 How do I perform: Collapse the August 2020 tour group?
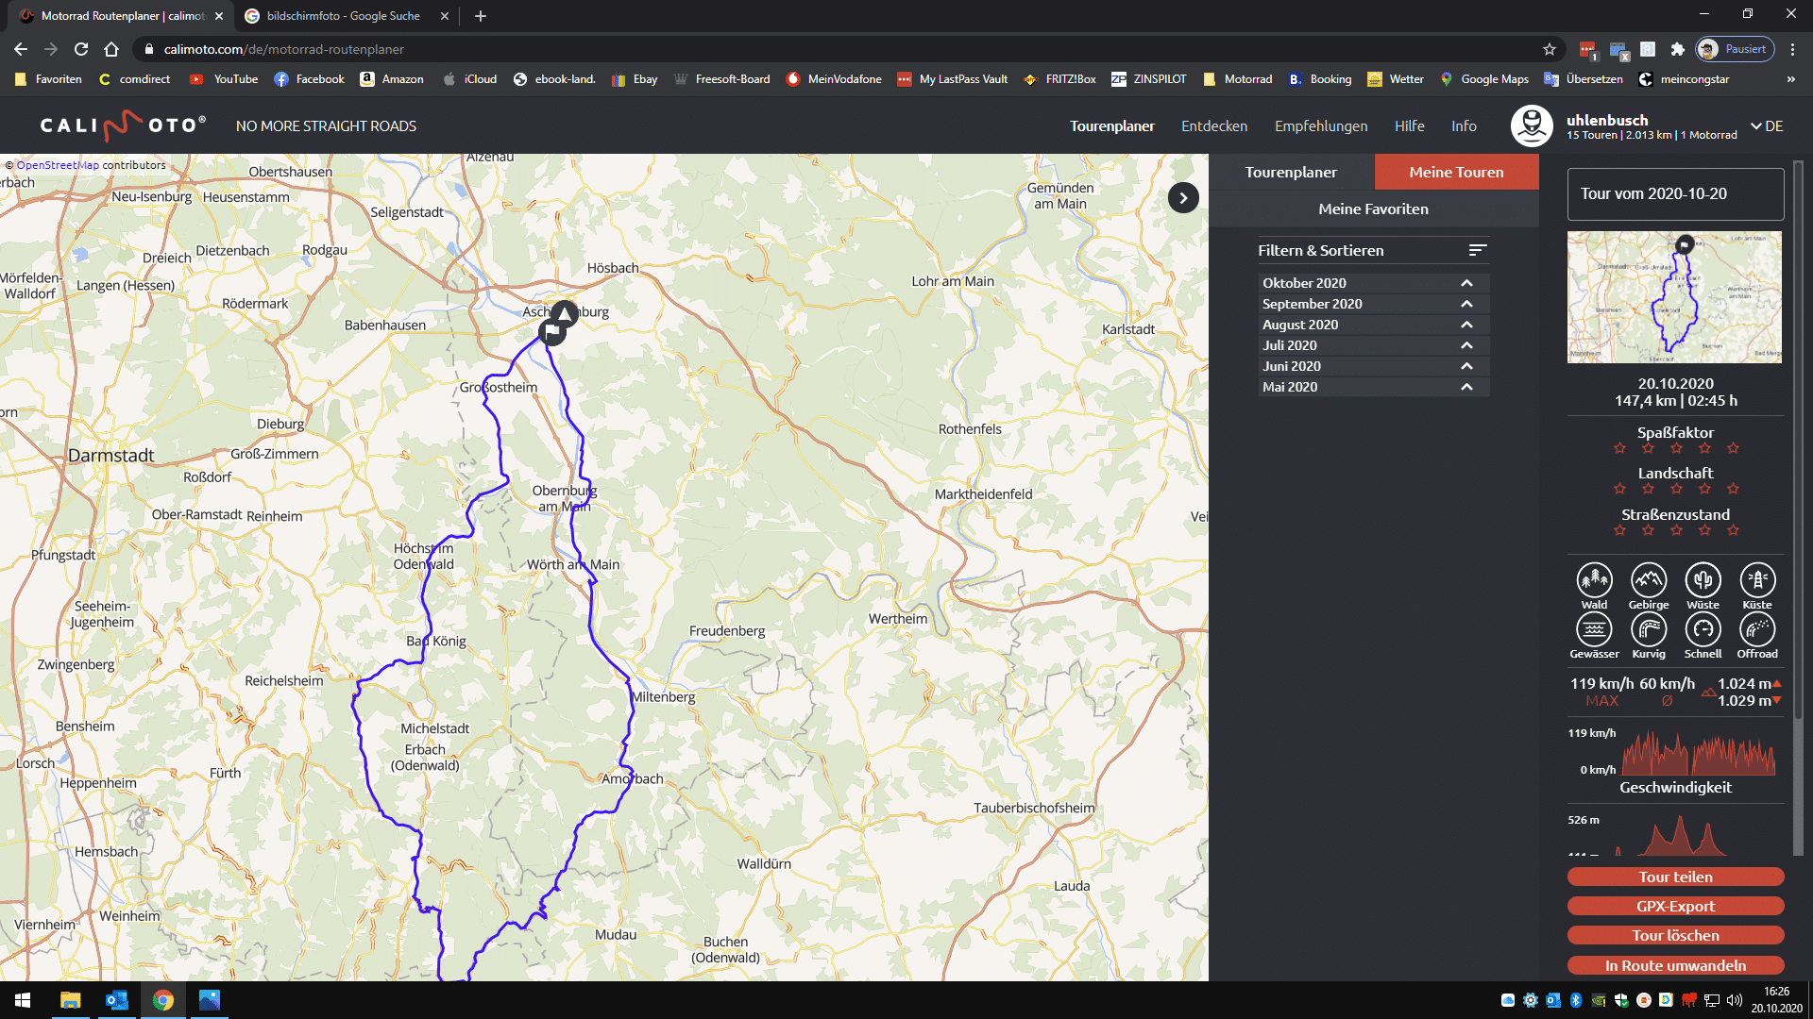coord(1466,325)
